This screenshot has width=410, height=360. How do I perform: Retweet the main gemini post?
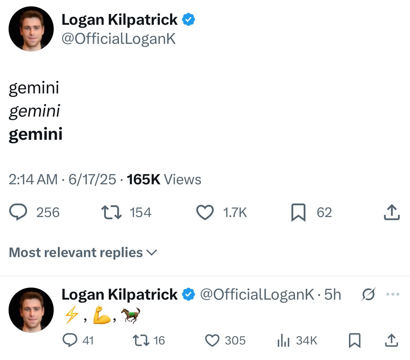(x=111, y=213)
